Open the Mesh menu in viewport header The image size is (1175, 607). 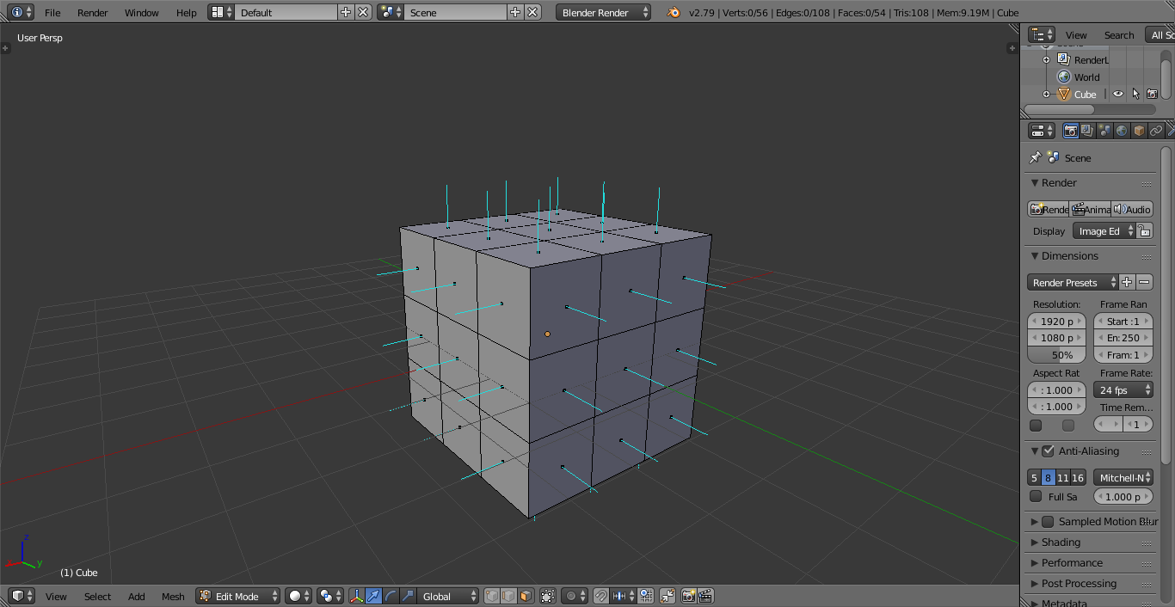[x=173, y=596]
